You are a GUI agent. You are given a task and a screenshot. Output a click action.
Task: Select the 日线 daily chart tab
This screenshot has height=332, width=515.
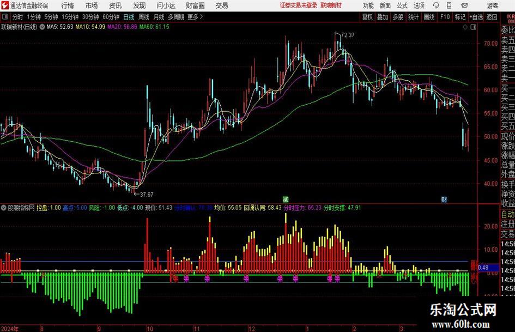(x=129, y=17)
